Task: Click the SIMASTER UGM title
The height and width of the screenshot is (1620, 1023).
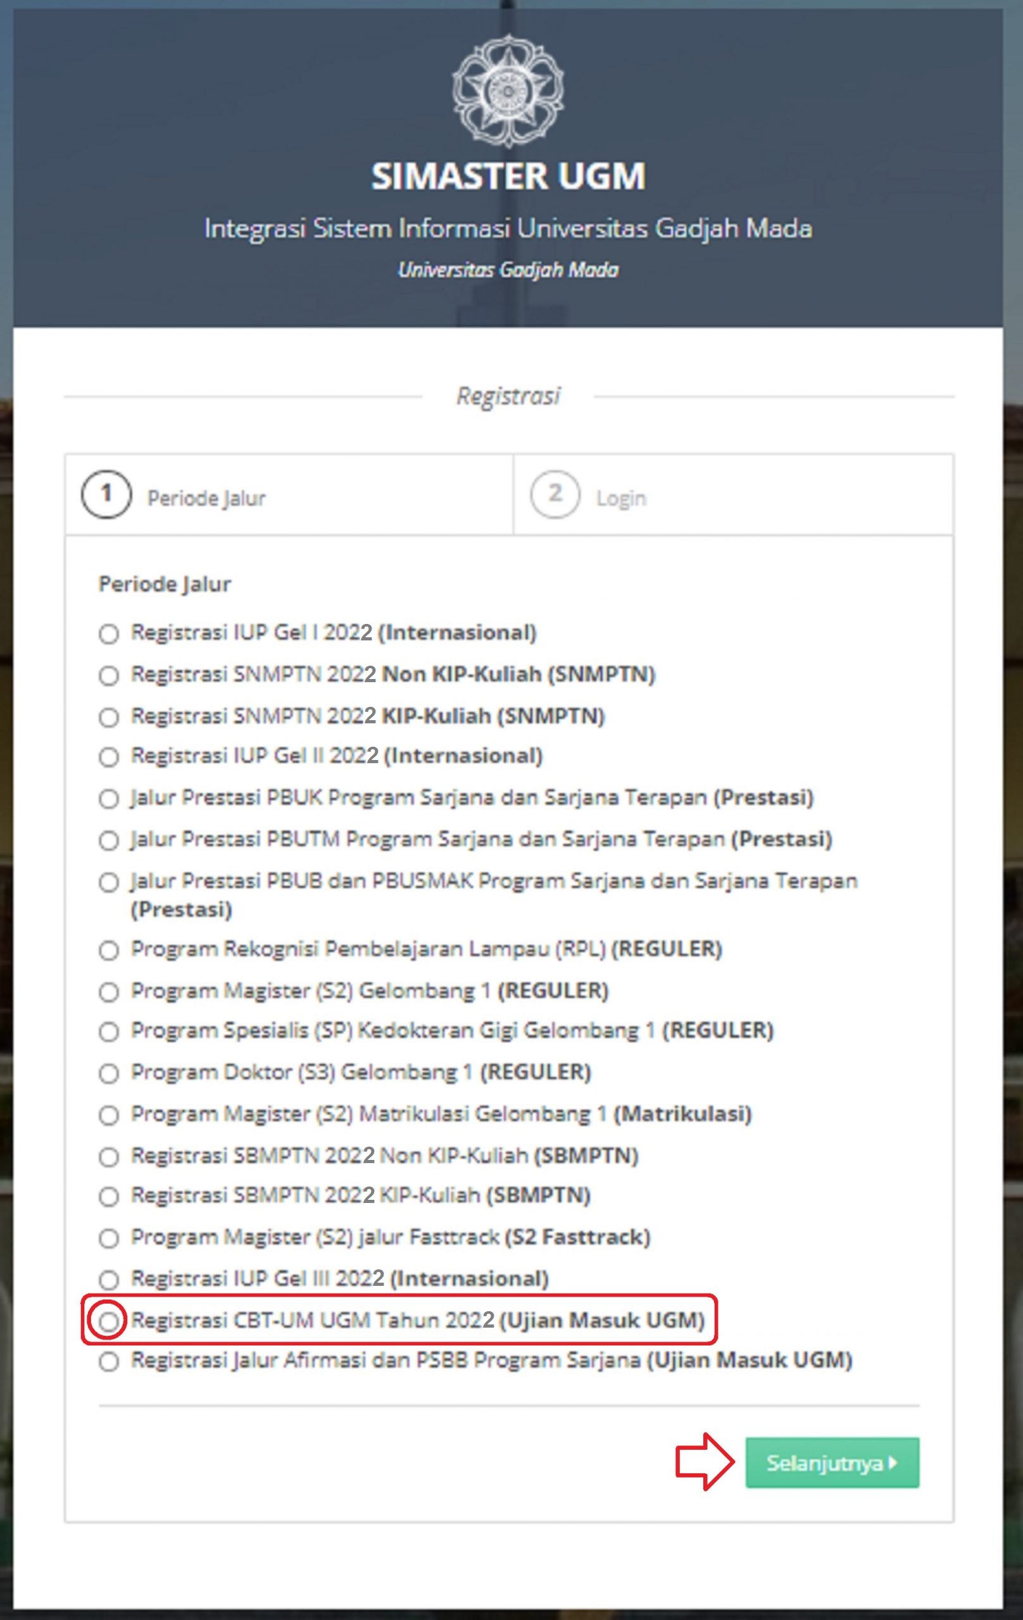Action: 508,177
